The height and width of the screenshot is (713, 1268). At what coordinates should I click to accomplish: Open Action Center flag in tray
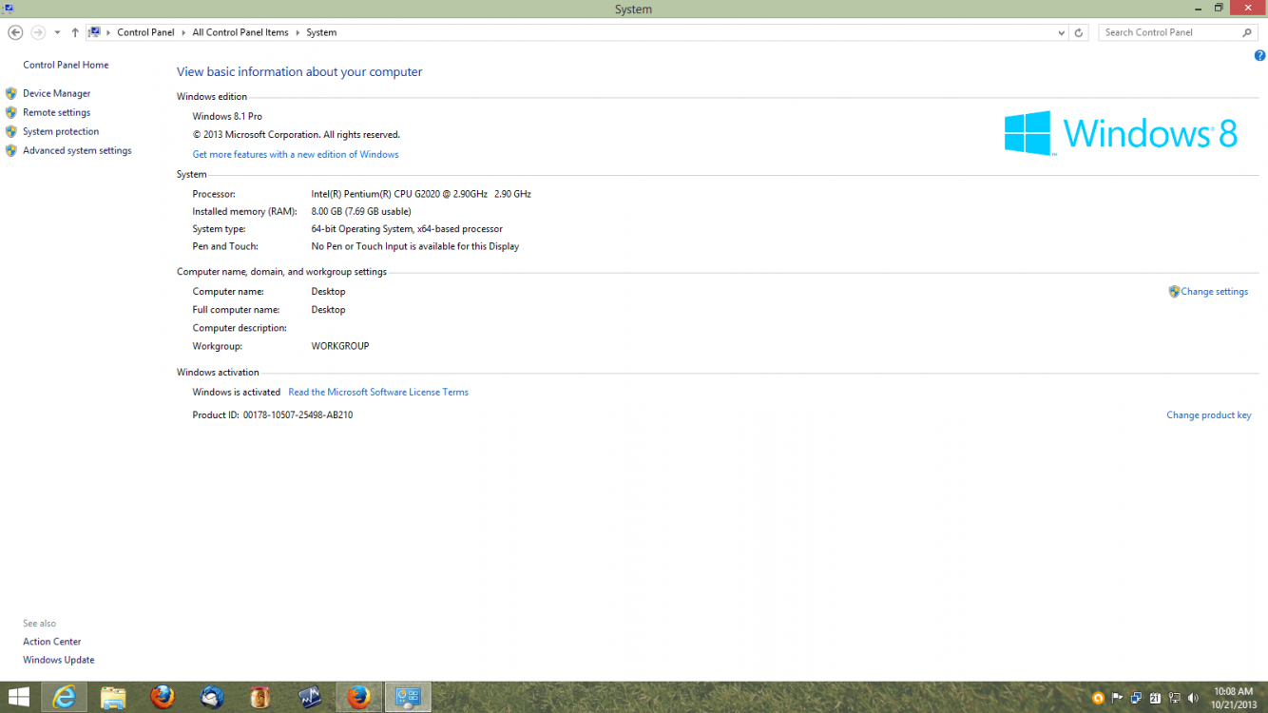coord(1118,698)
